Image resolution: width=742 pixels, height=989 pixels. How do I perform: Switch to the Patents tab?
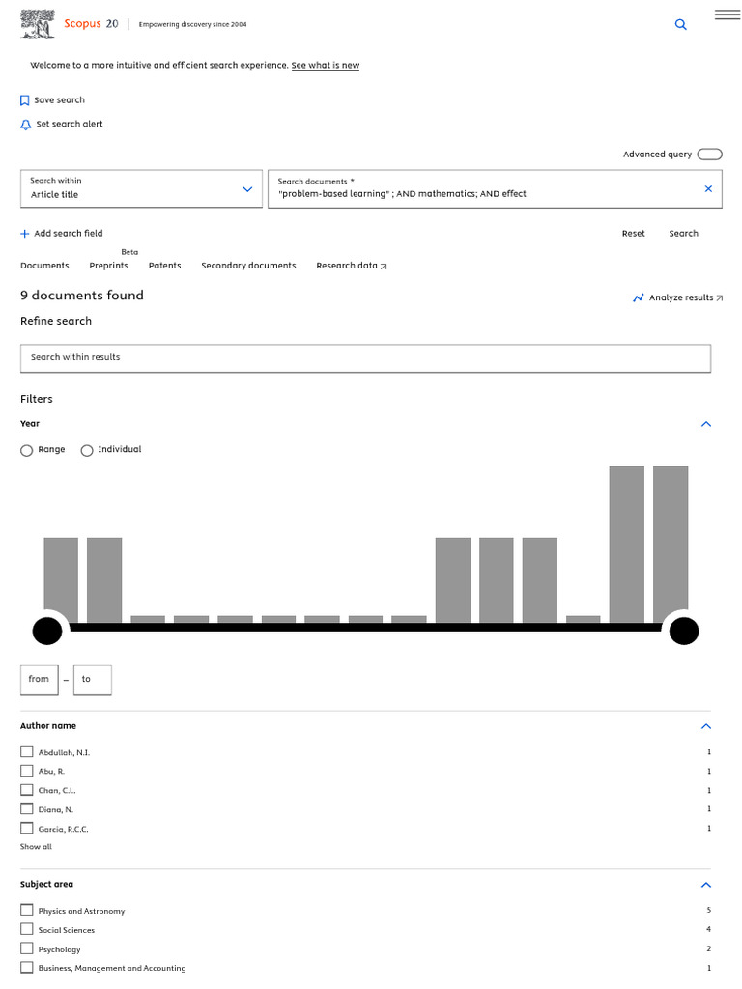[164, 266]
